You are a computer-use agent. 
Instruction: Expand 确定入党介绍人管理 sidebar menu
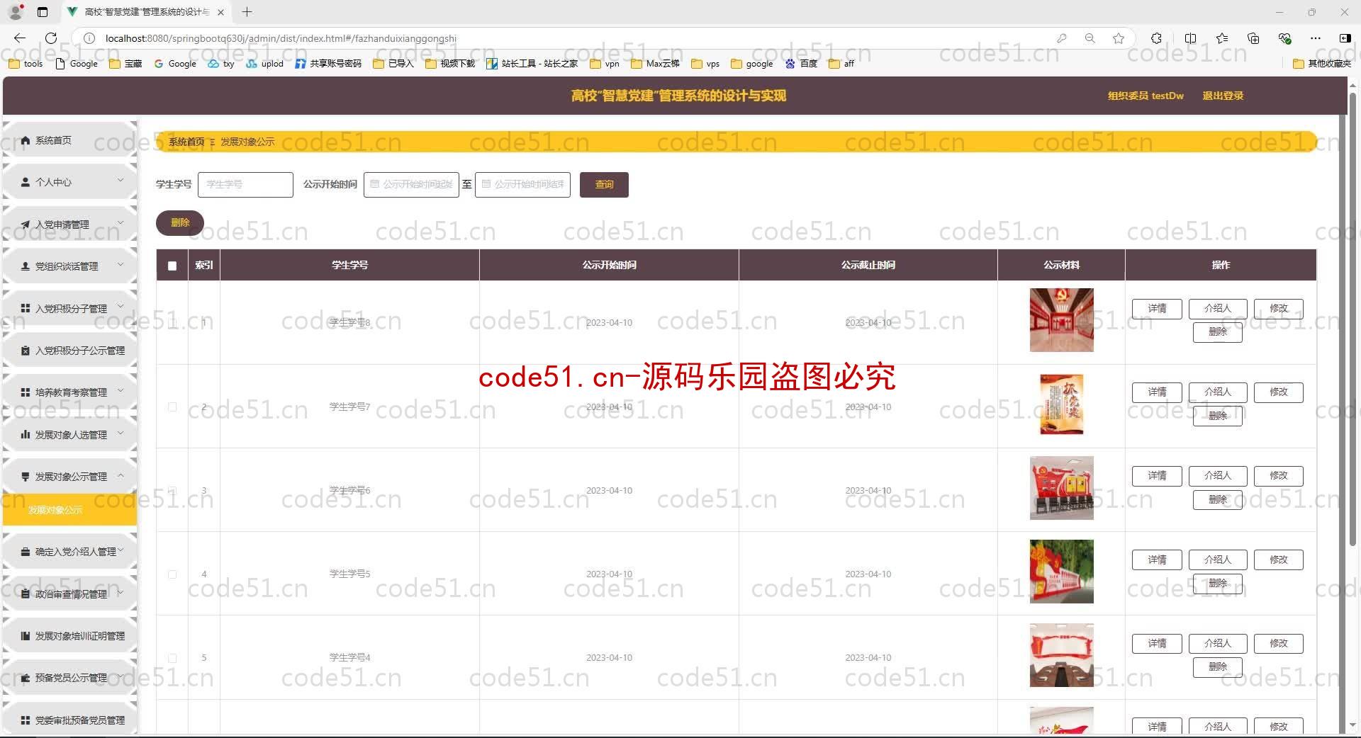coord(69,552)
